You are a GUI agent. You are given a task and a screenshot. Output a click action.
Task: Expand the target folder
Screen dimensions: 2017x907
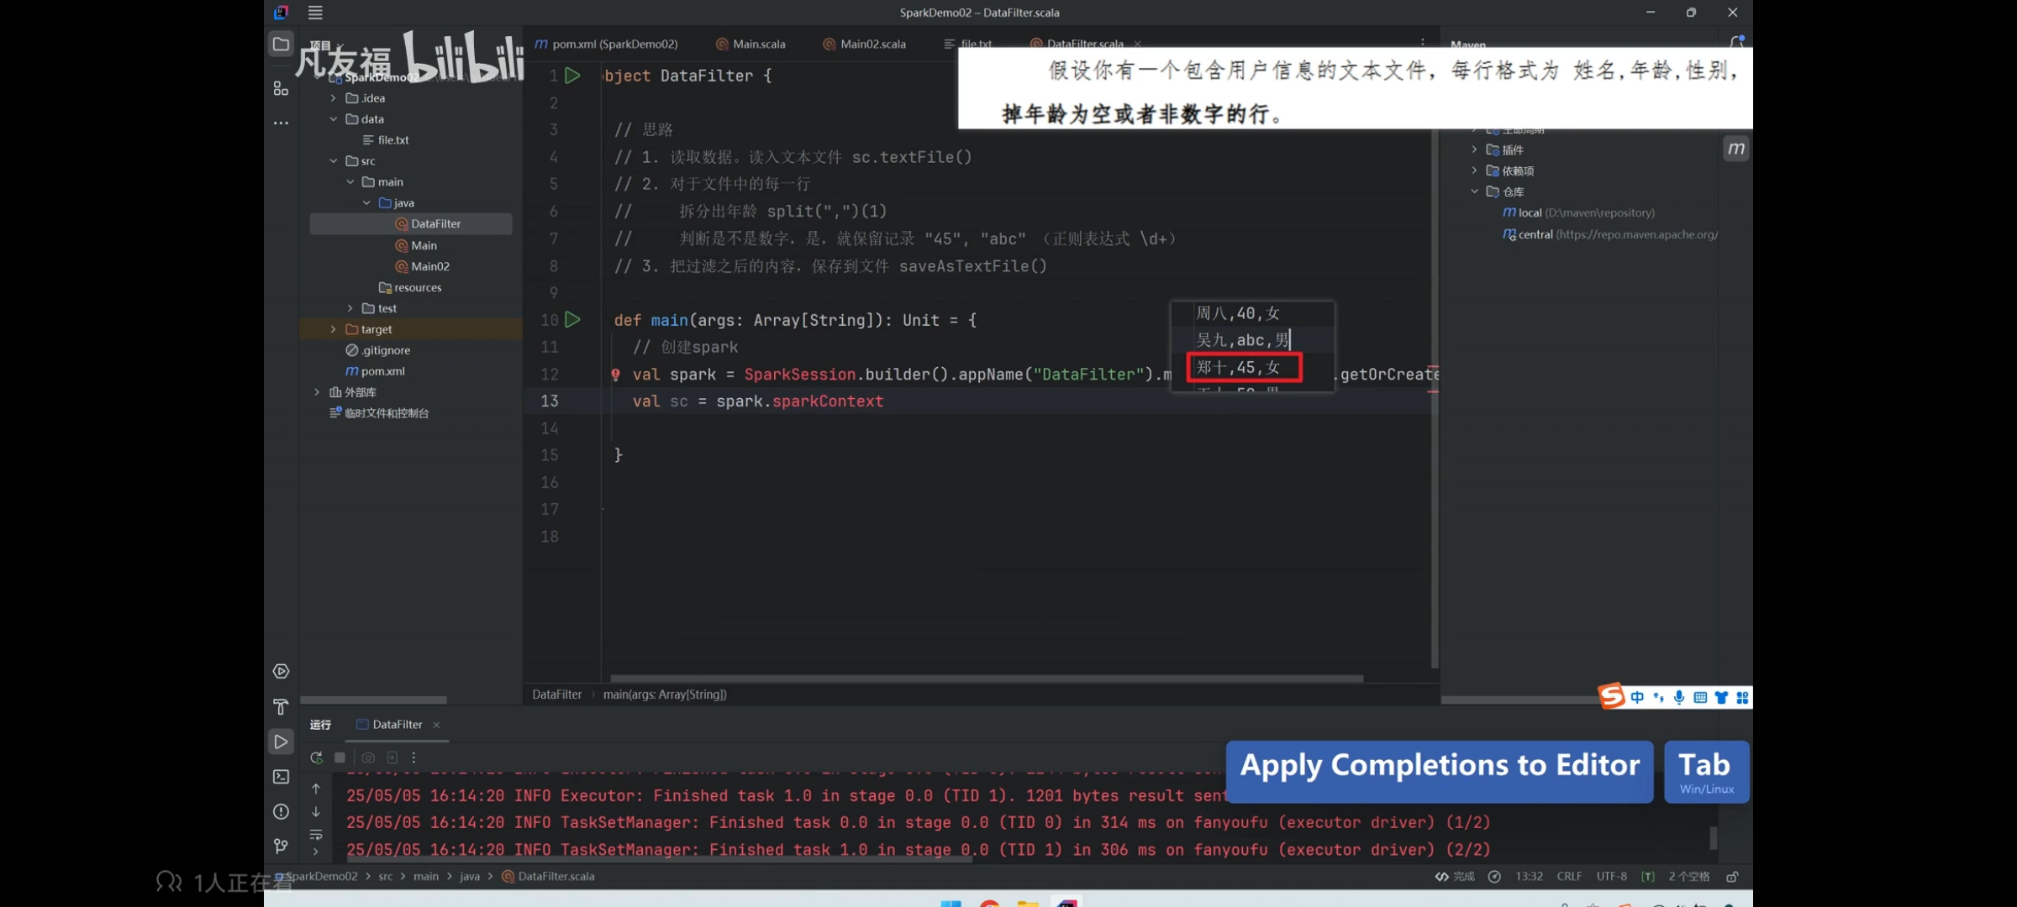[334, 329]
